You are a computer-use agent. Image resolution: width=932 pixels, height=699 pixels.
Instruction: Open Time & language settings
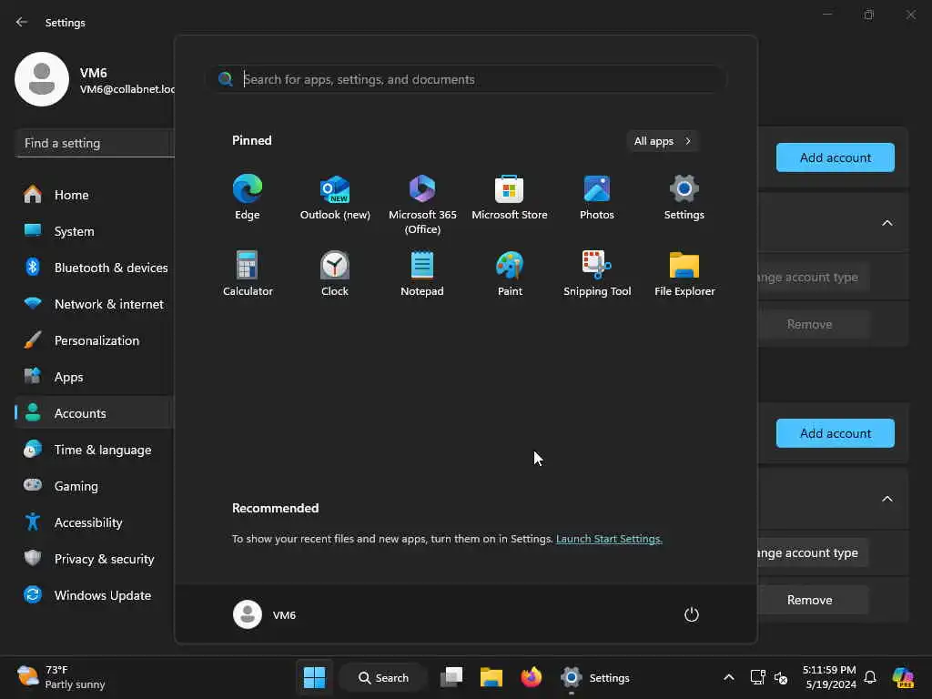point(95,450)
